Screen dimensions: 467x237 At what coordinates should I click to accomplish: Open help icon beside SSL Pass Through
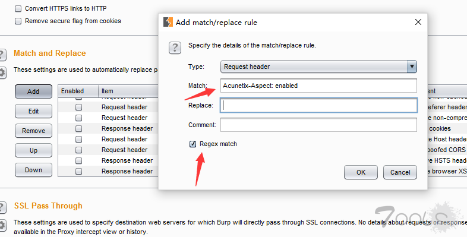[2, 207]
